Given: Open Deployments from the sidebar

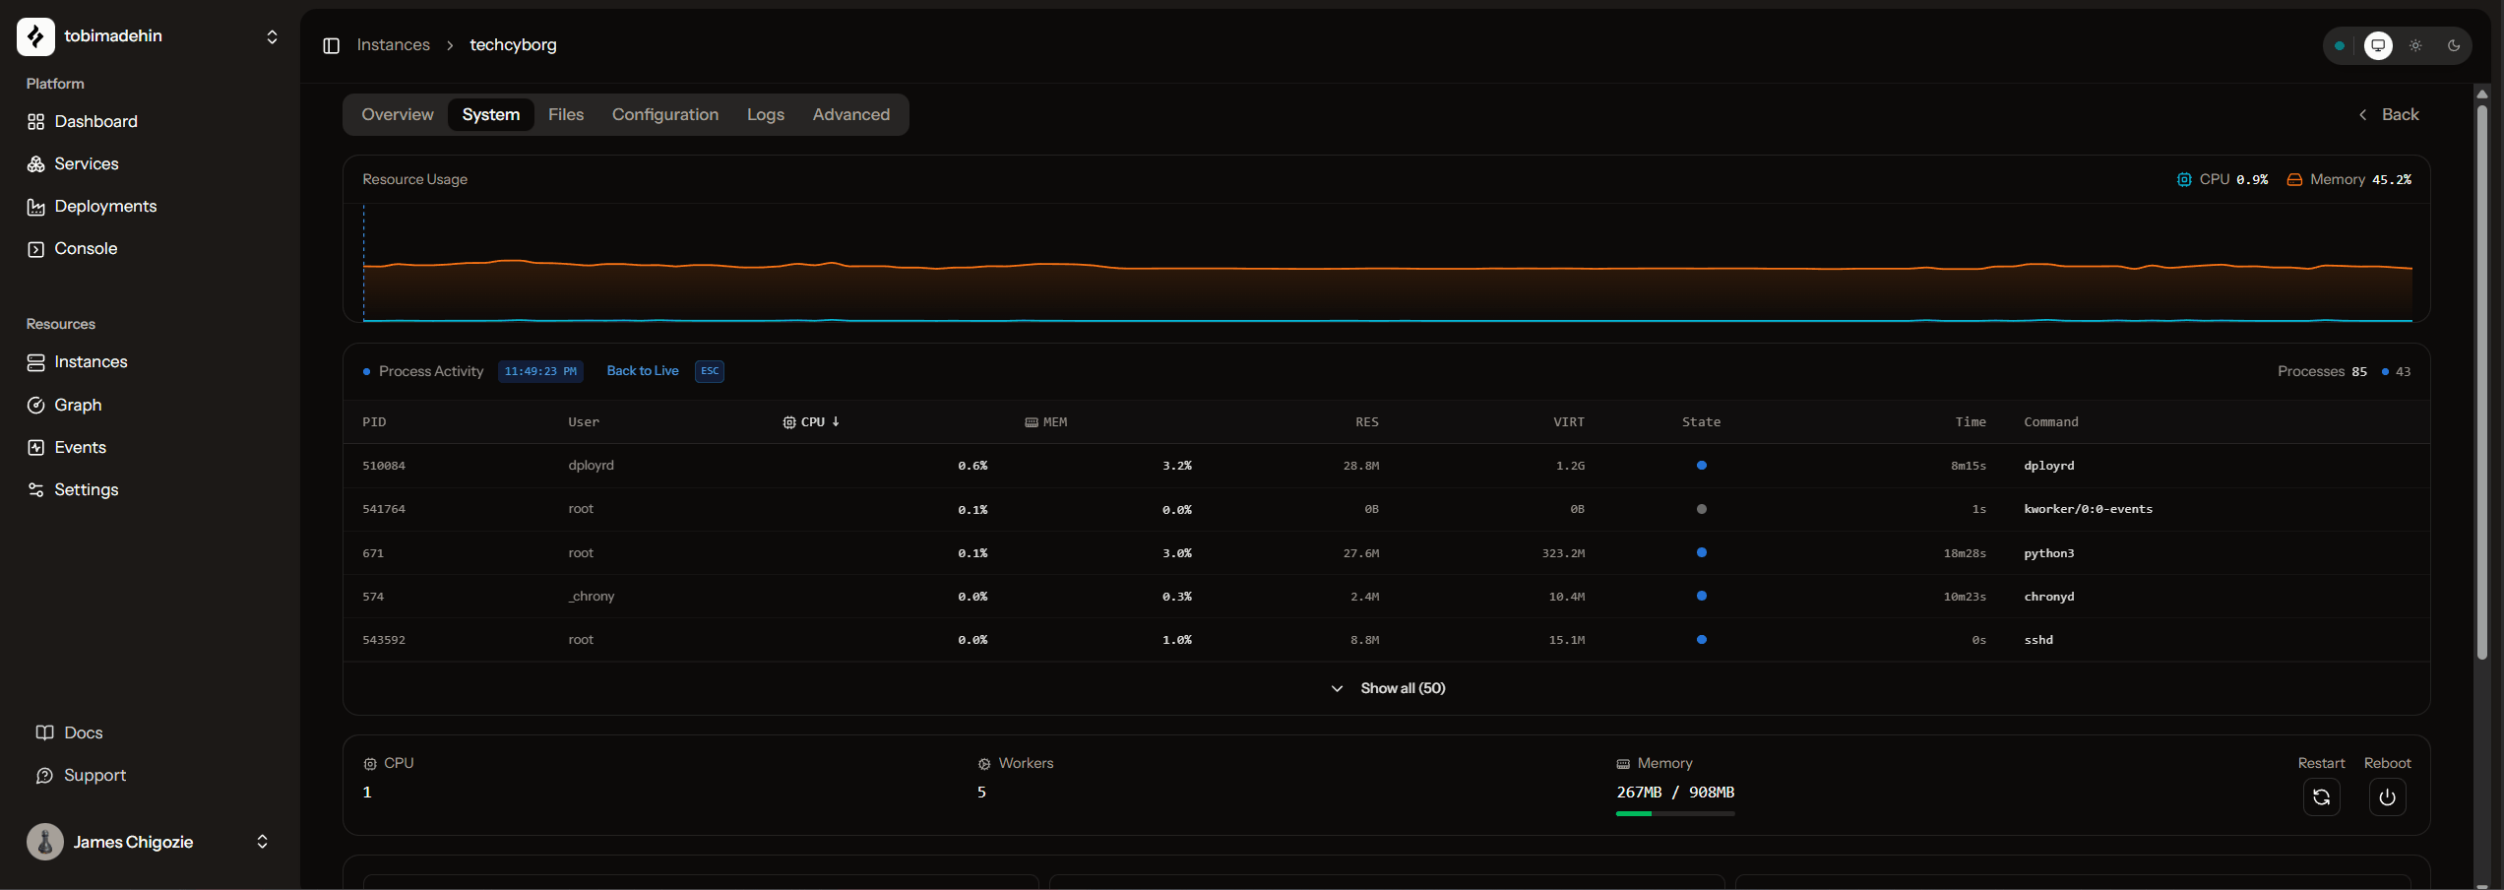Looking at the screenshot, I should coord(105,206).
